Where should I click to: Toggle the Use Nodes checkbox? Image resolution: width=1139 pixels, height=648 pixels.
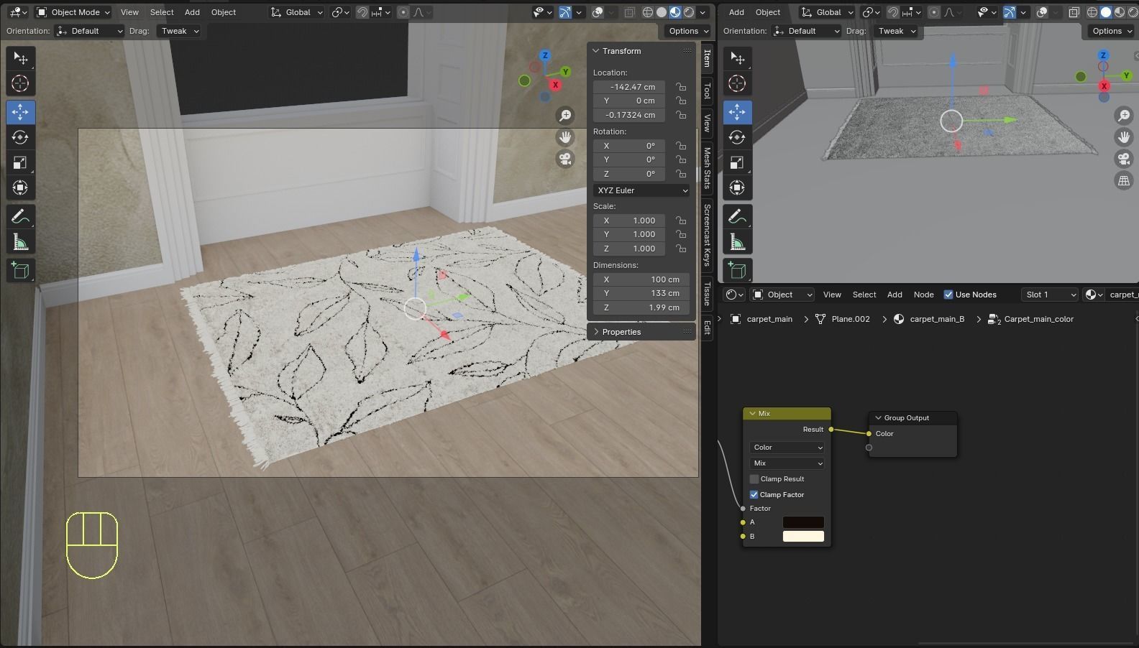pos(948,295)
